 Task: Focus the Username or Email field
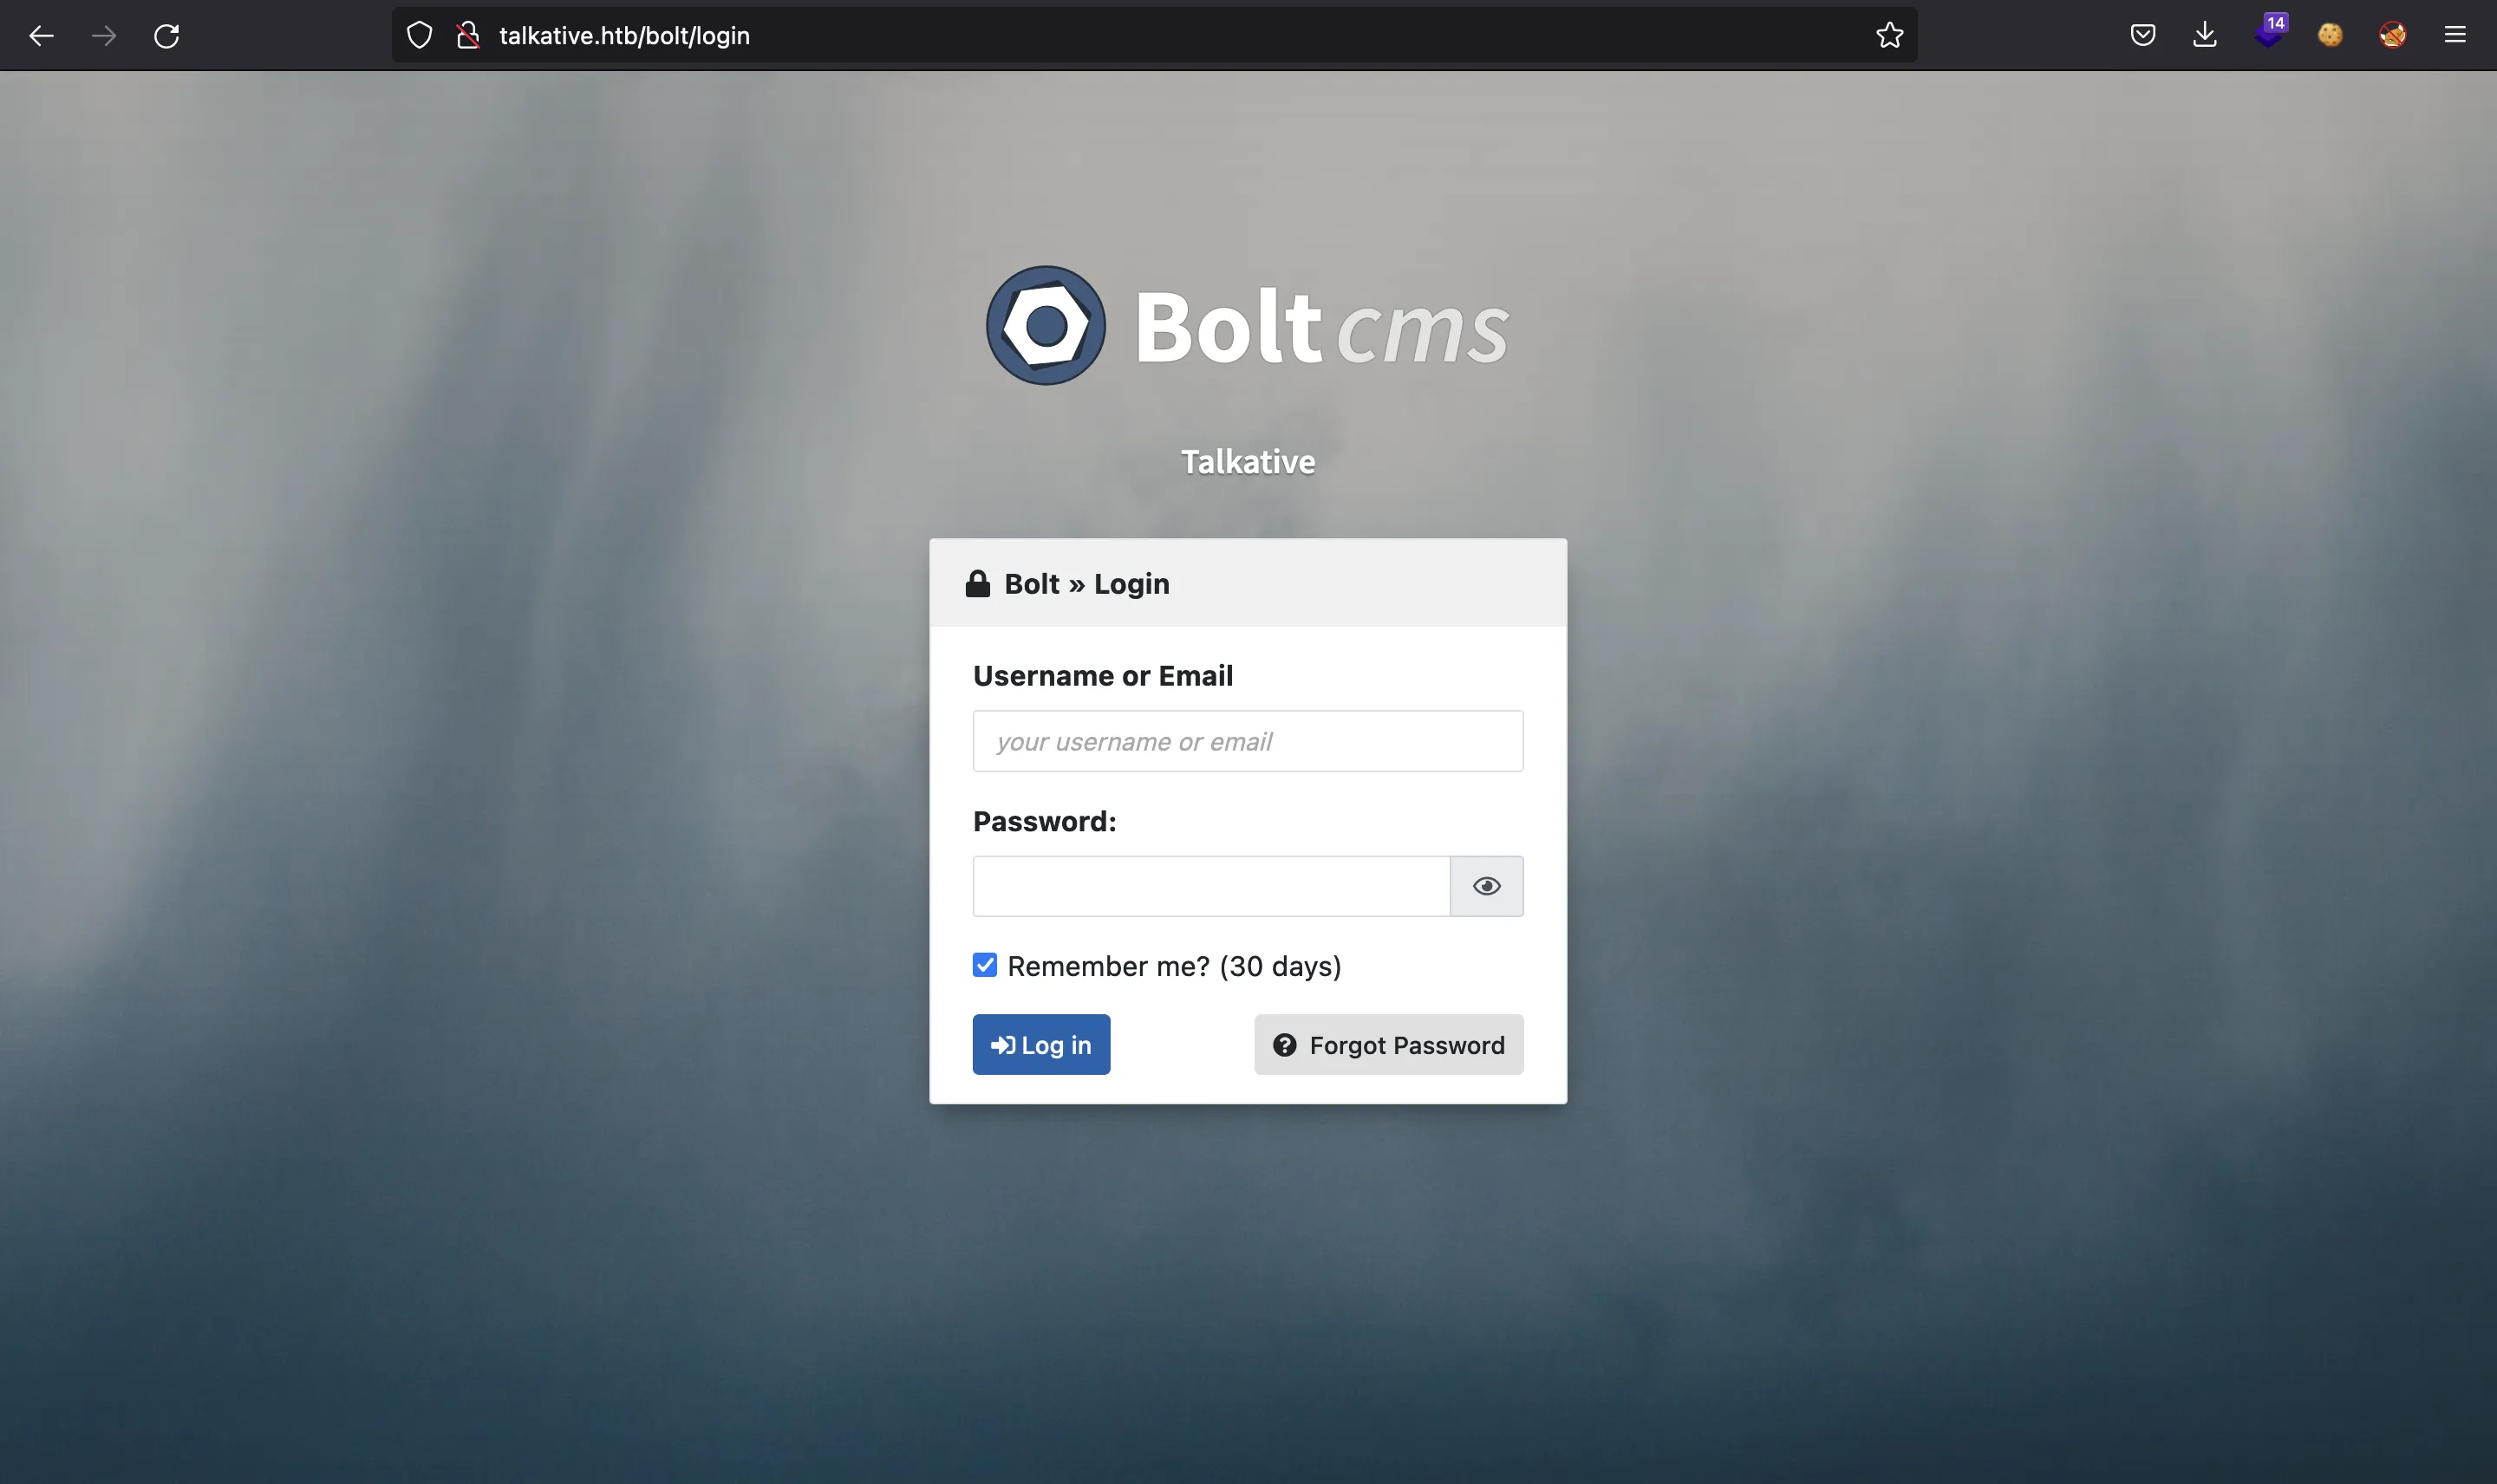pos(1248,741)
